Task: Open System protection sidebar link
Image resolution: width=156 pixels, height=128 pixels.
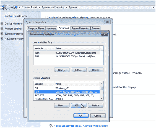Action: [14, 34]
